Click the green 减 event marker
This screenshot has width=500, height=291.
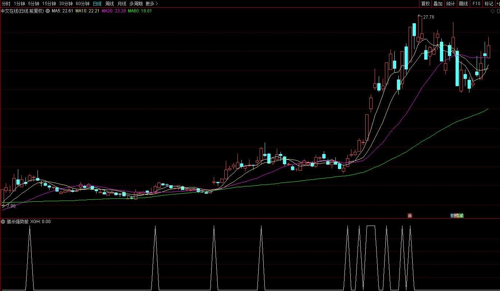[461, 216]
